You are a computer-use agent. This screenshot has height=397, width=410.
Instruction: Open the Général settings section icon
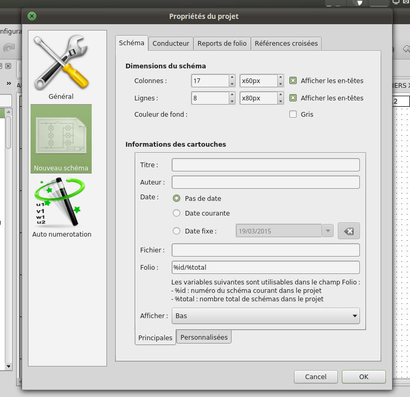pos(61,63)
